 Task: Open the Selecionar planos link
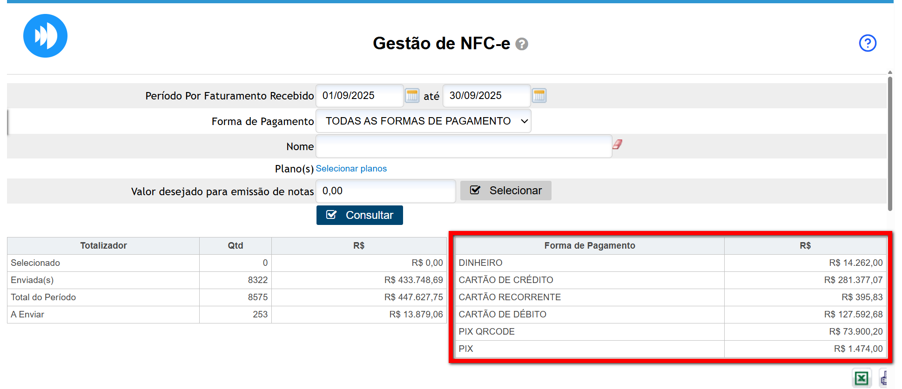click(351, 169)
